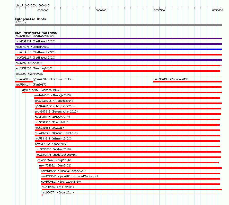
Task: Click the purple bar under nsv6591119
Action: click(x=118, y=60)
